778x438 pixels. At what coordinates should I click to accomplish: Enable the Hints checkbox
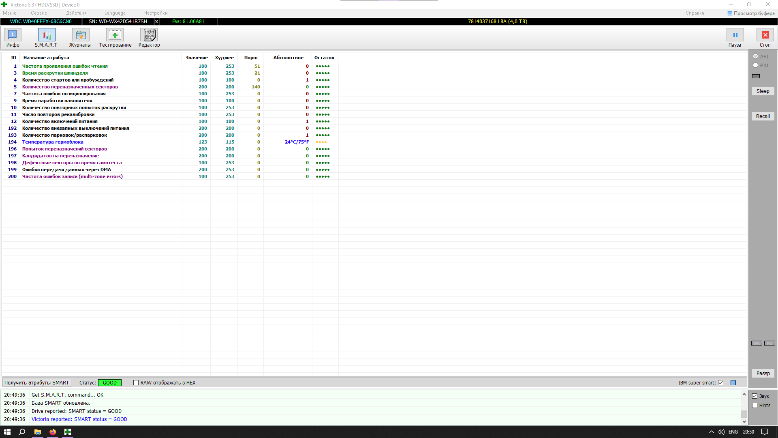coord(754,406)
